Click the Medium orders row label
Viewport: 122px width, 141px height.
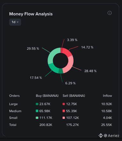coord(15,111)
